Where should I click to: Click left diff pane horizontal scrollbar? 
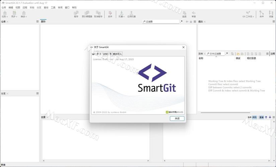coord(96,161)
